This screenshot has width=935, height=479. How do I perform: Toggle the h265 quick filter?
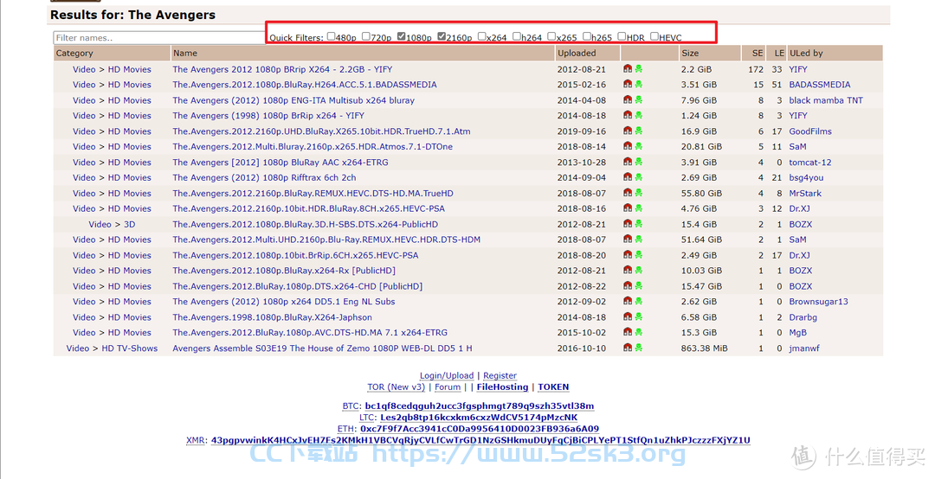click(x=587, y=36)
